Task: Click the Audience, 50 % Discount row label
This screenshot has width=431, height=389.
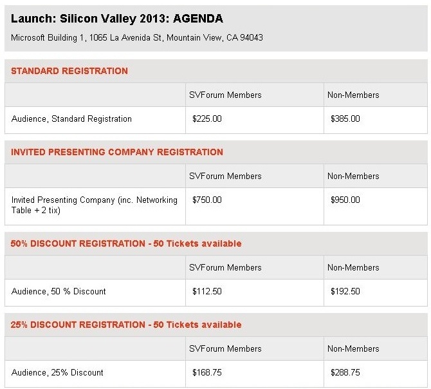Action: click(x=59, y=292)
